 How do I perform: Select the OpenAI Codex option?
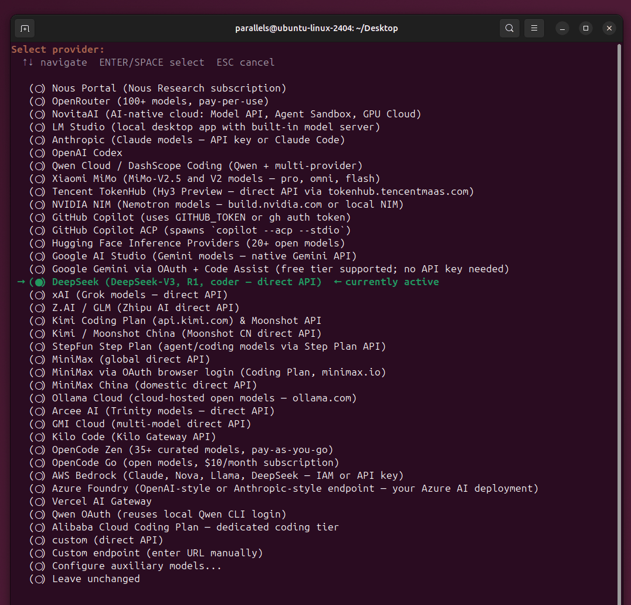coord(76,153)
